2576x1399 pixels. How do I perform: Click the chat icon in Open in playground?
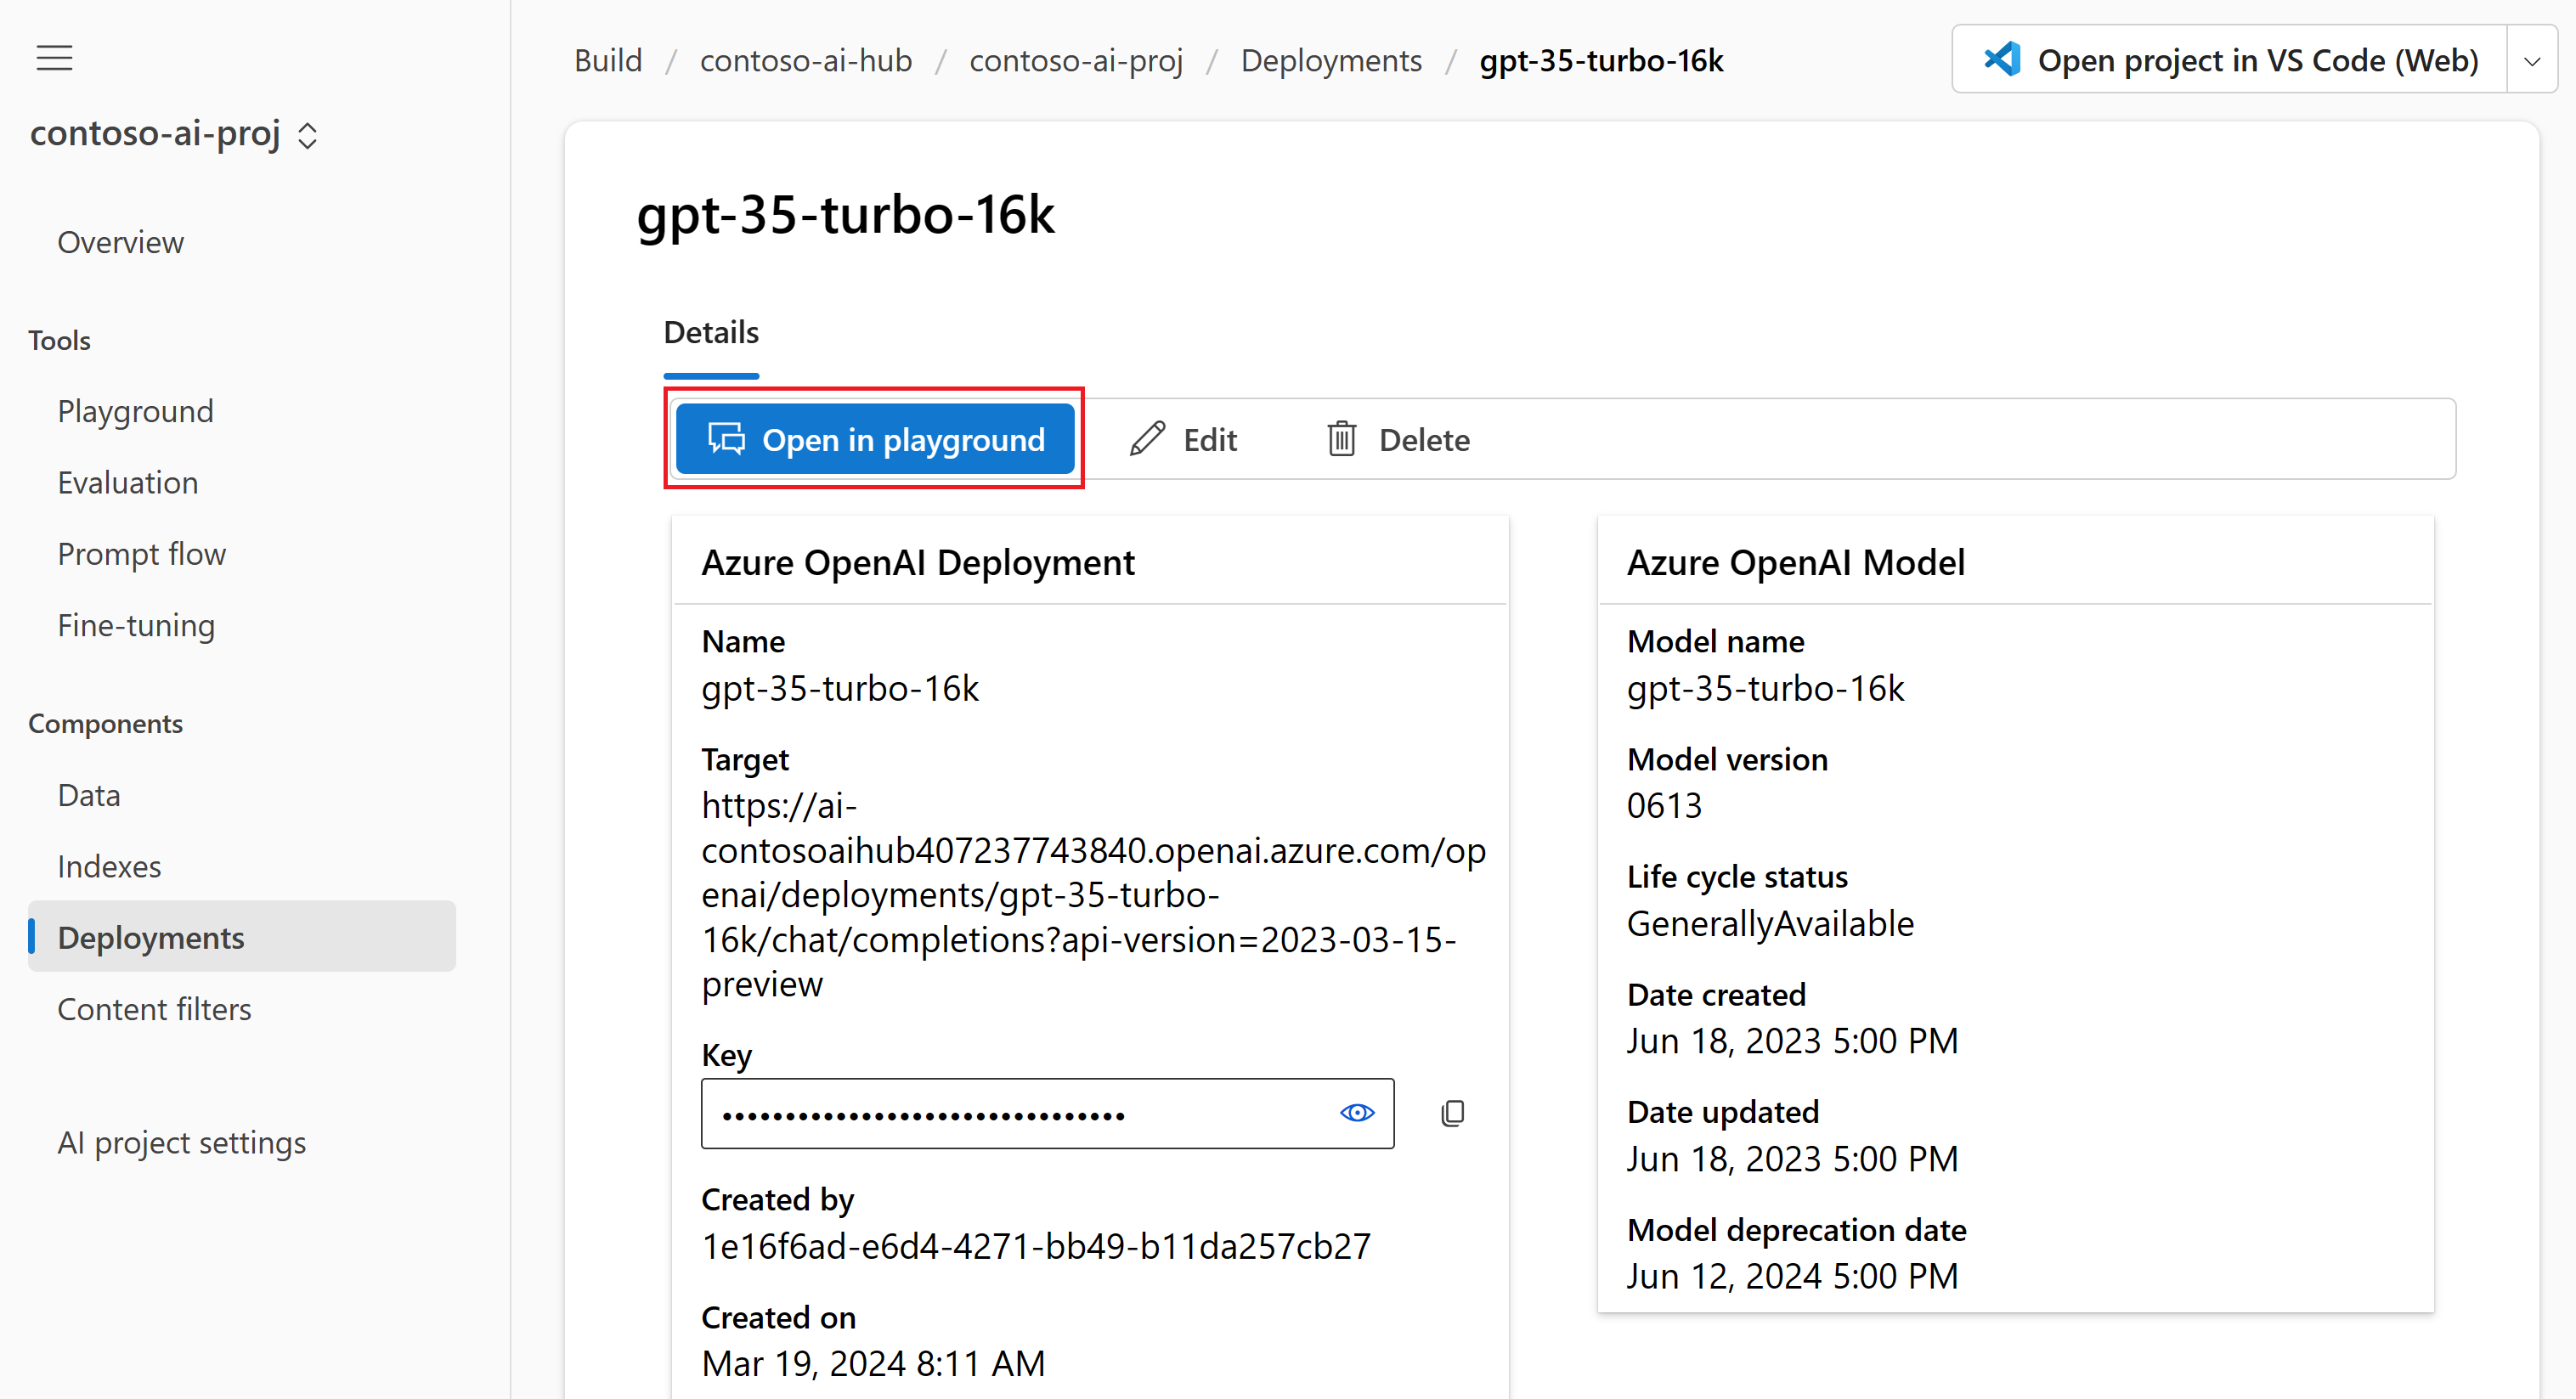point(726,439)
